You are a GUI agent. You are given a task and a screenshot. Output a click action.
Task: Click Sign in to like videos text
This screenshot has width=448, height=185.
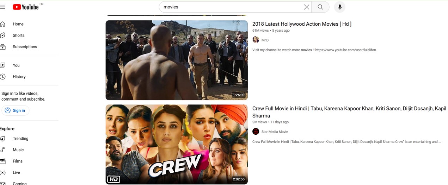pos(23,96)
